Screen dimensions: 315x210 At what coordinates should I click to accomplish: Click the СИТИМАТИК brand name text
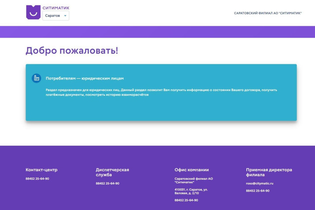[x=56, y=8]
